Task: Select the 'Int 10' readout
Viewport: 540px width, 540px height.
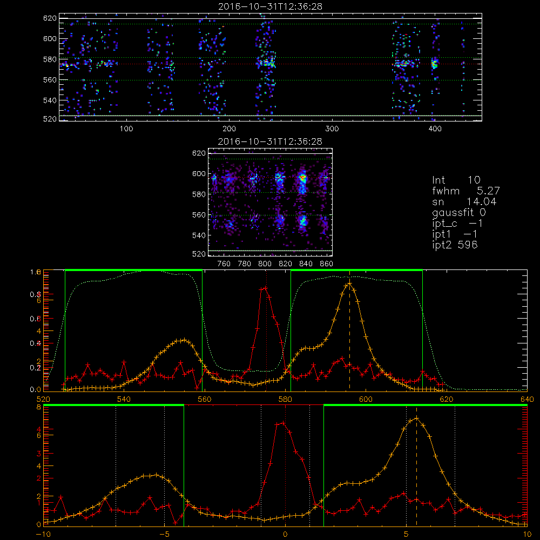Action: pyautogui.click(x=456, y=180)
